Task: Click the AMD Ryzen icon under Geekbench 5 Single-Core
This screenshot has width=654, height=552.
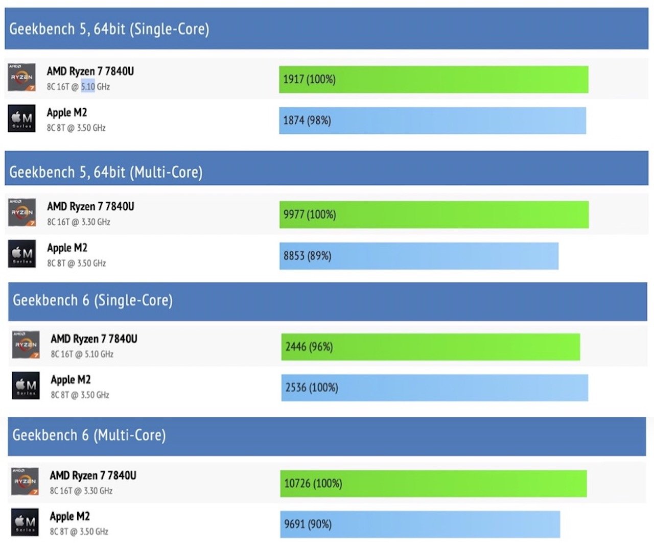Action: pos(22,77)
